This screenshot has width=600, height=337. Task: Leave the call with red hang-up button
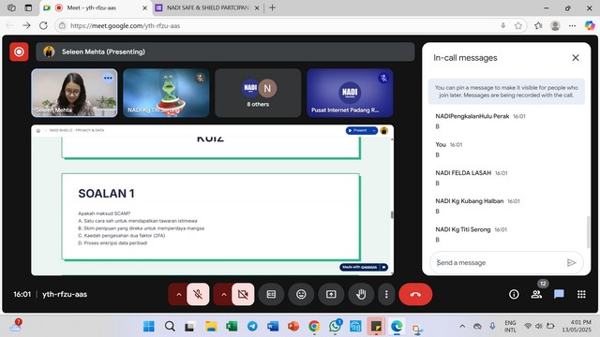(x=415, y=294)
